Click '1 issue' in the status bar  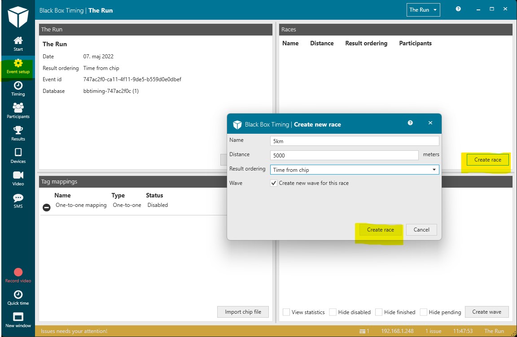433,331
